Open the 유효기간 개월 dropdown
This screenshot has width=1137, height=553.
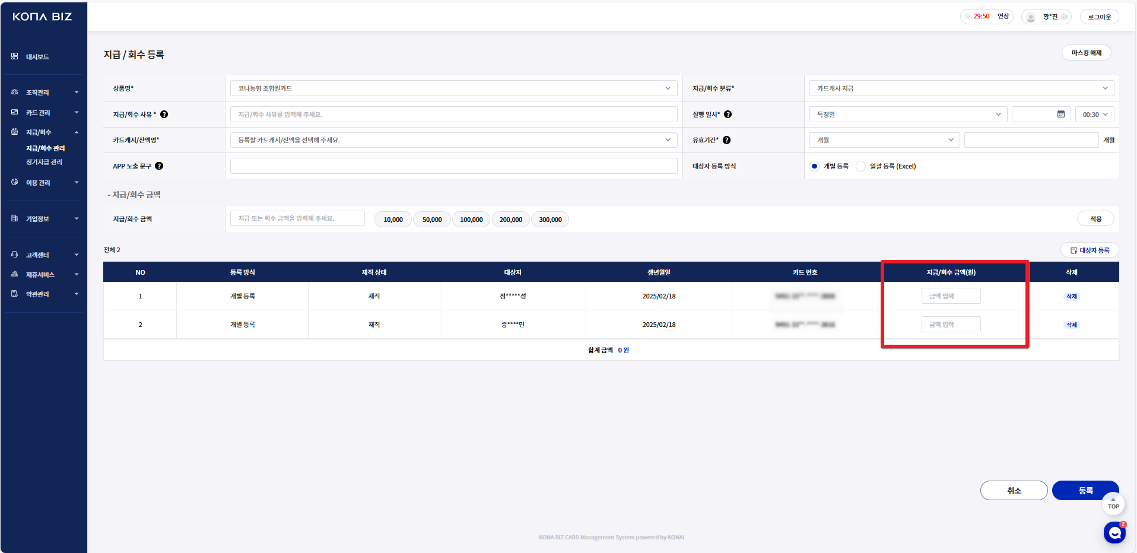[885, 140]
